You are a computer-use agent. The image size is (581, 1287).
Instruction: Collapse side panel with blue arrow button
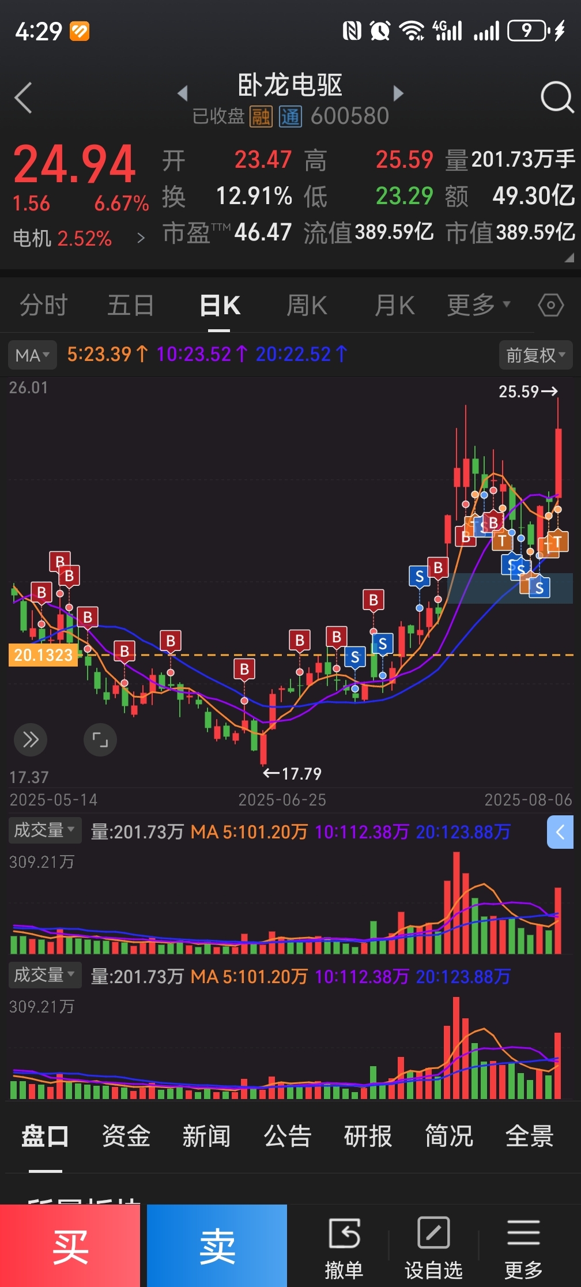560,832
